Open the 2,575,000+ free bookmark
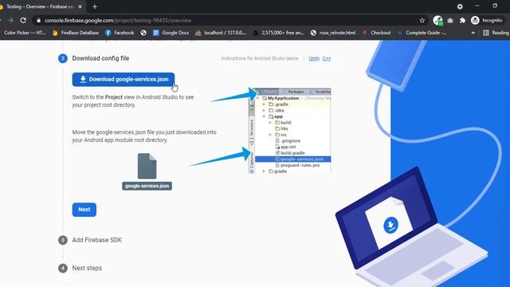Viewport: 510px width, 287px height. pos(278,33)
